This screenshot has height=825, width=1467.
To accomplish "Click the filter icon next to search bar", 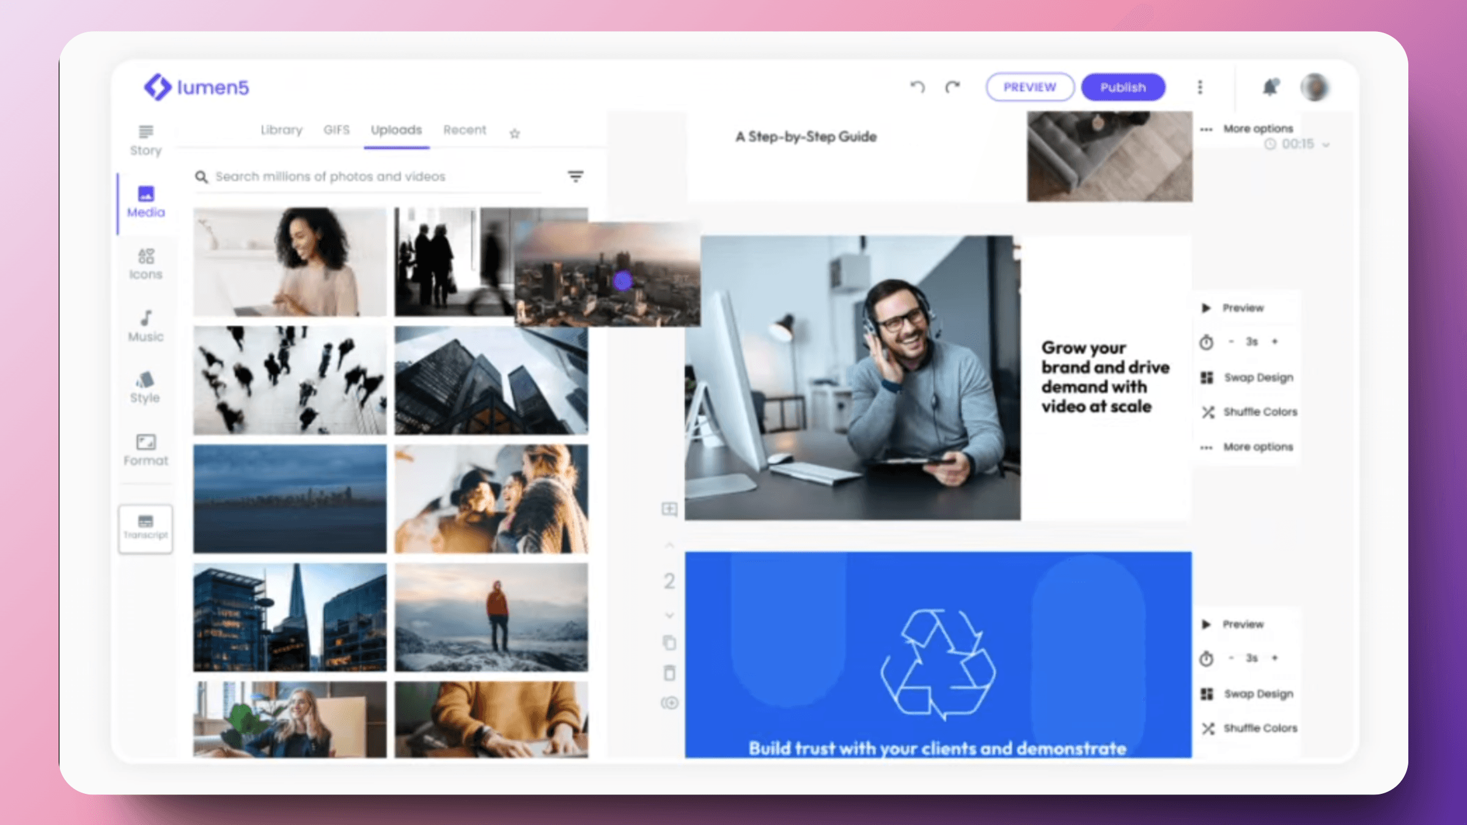I will pyautogui.click(x=576, y=177).
